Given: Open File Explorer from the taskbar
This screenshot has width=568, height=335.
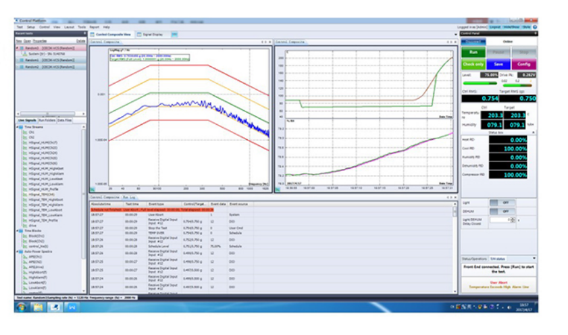Looking at the screenshot, I should (x=38, y=307).
